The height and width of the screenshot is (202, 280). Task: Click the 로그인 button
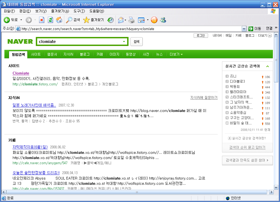click(201, 36)
